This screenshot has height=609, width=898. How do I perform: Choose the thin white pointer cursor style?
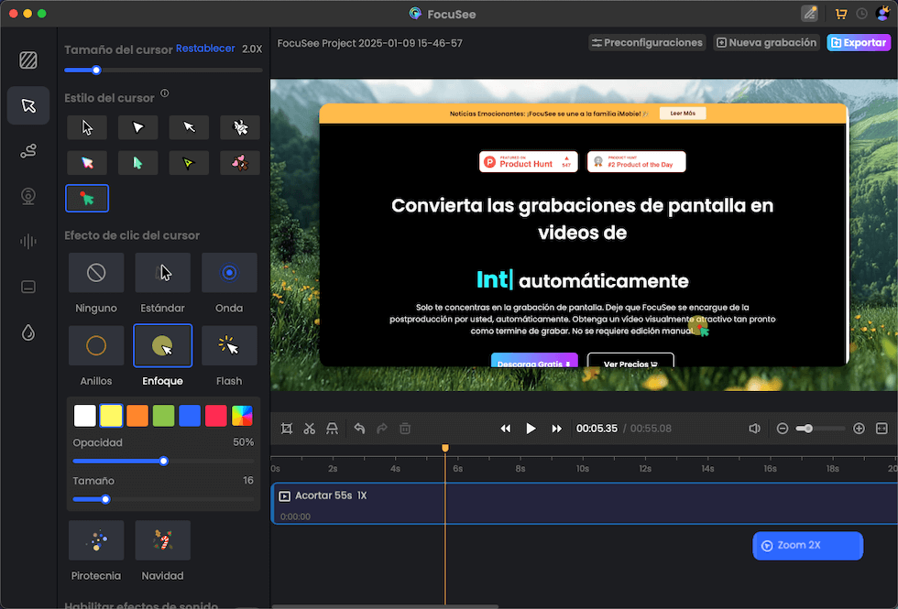point(189,127)
